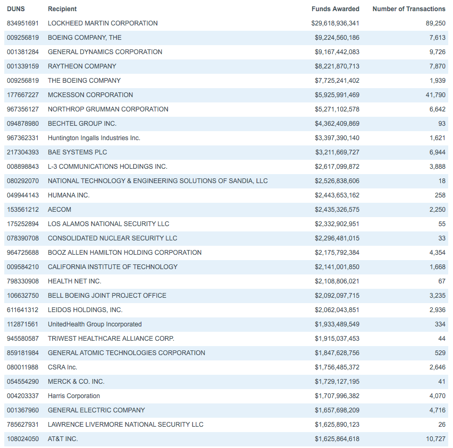Select funds amount $5,925,991,469

pyautogui.click(x=337, y=95)
